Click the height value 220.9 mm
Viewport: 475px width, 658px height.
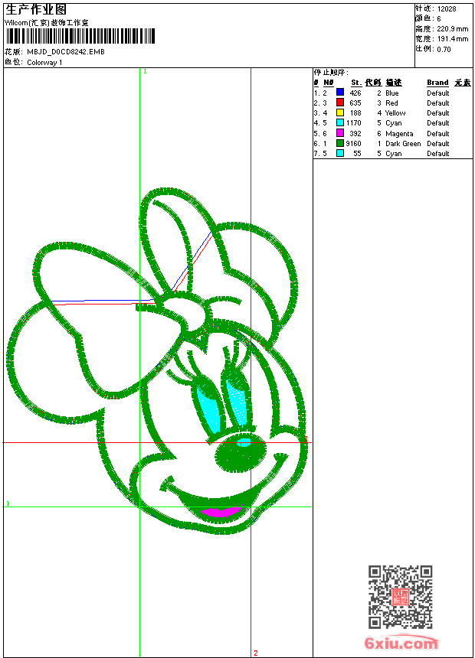point(452,29)
